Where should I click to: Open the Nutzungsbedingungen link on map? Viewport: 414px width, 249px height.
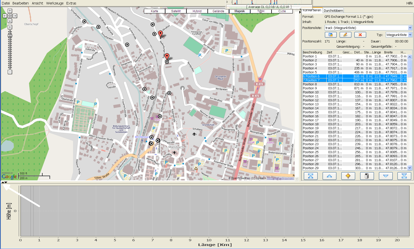280,178
